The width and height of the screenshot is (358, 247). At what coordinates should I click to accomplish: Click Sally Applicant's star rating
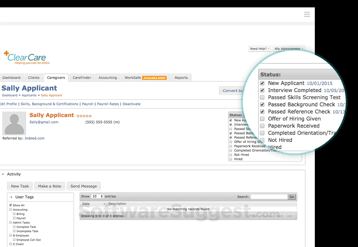84,115
